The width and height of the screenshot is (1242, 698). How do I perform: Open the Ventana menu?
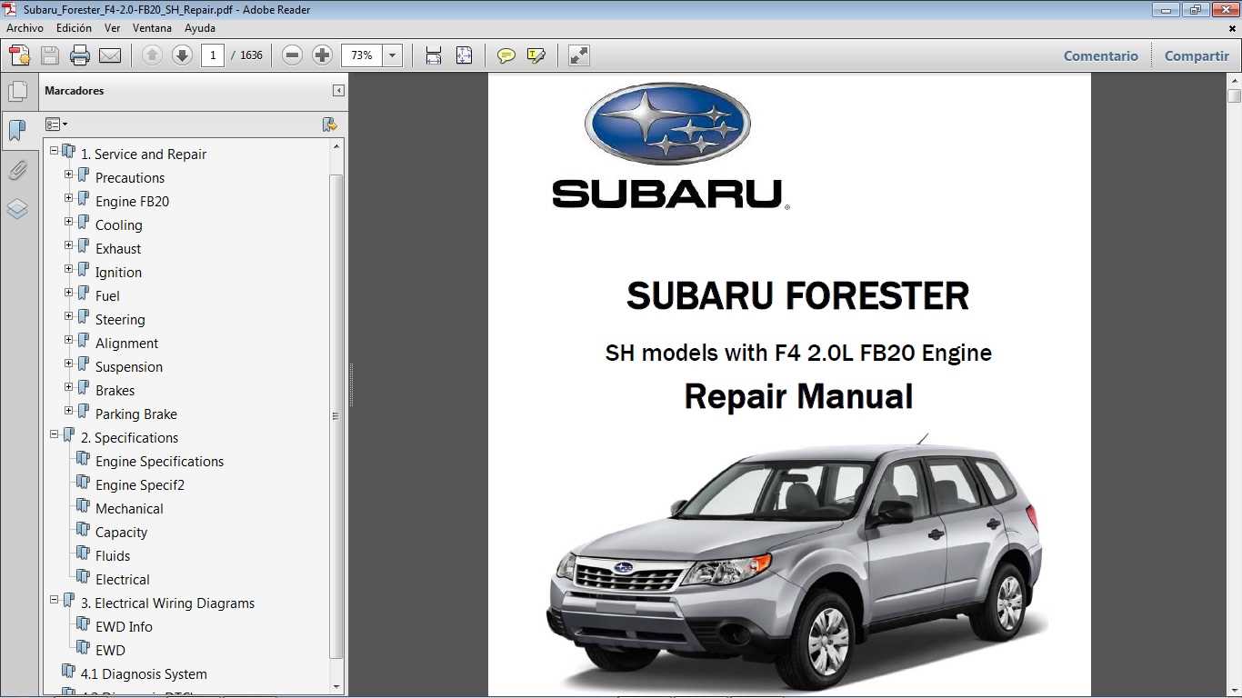(x=152, y=28)
